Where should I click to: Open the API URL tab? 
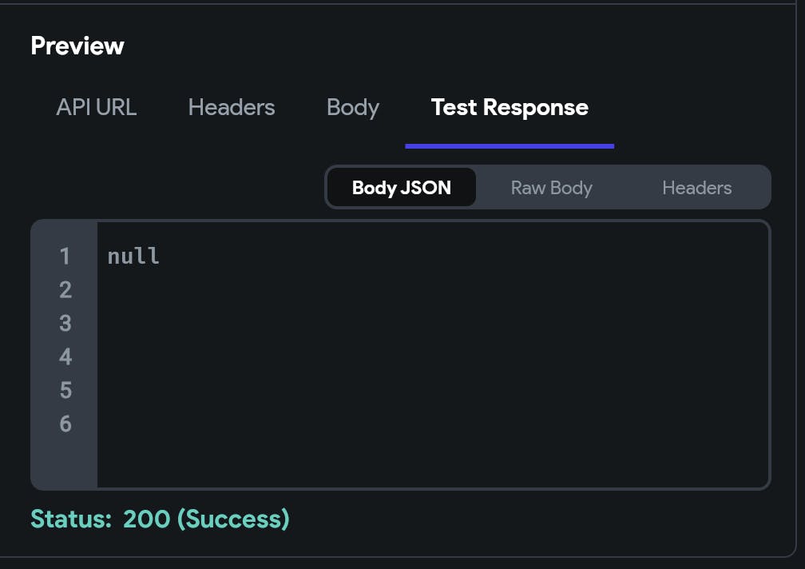click(96, 108)
